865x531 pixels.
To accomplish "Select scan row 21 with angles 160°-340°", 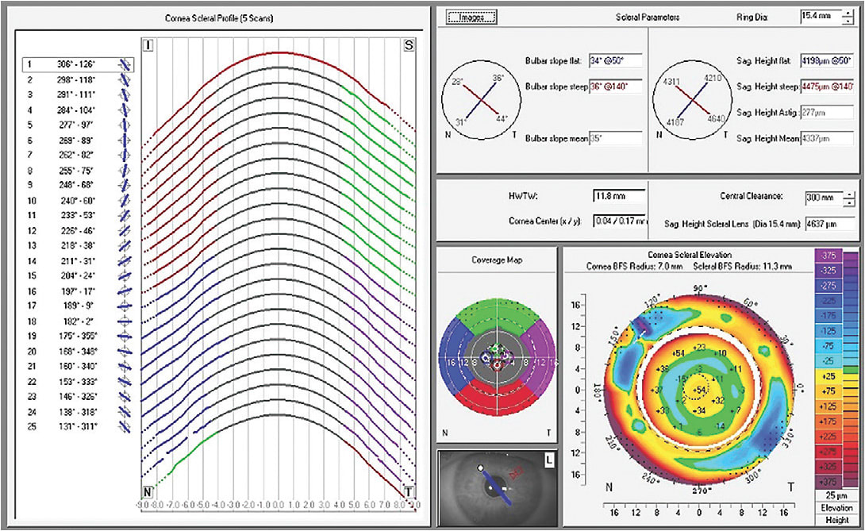I will [x=78, y=366].
